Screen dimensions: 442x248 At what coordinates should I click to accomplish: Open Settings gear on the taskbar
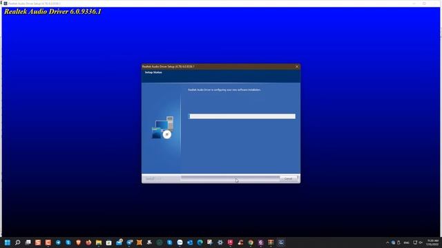pyautogui.click(x=220, y=242)
